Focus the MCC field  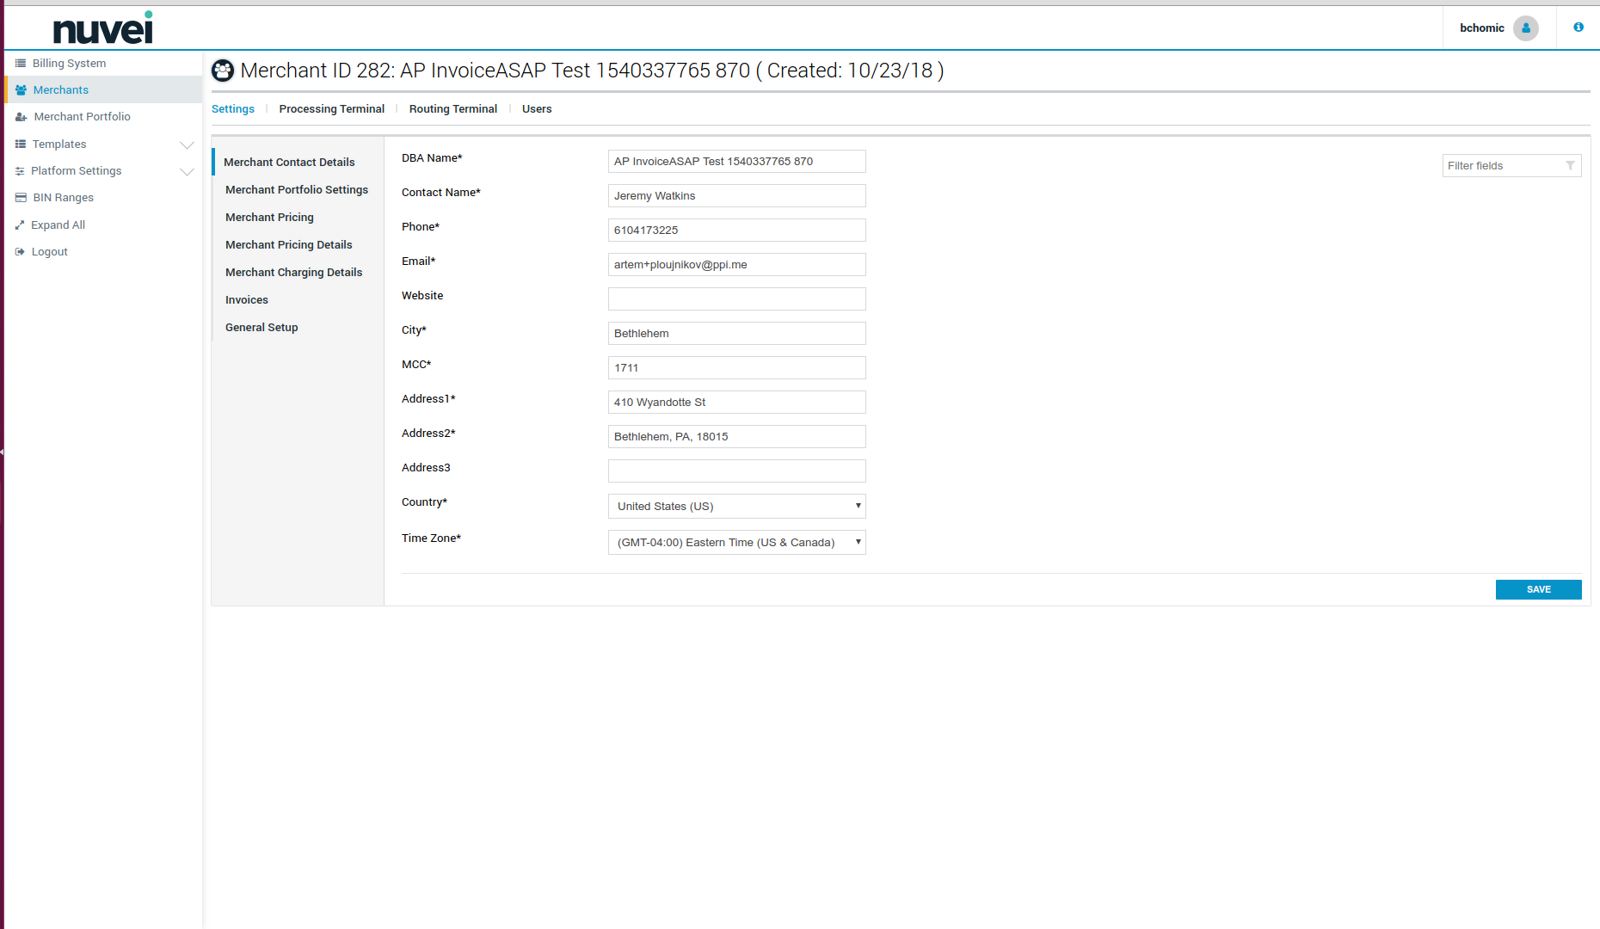[x=737, y=368]
